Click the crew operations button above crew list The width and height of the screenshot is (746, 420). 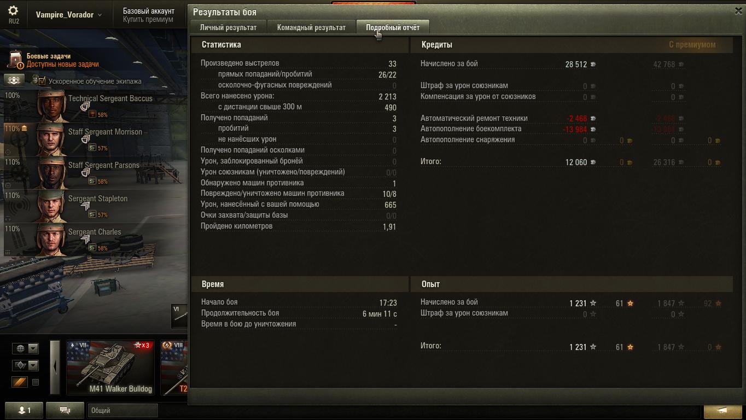point(14,80)
